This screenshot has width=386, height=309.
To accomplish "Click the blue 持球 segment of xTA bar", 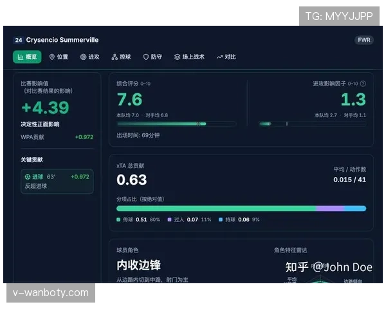I will pos(355,209).
